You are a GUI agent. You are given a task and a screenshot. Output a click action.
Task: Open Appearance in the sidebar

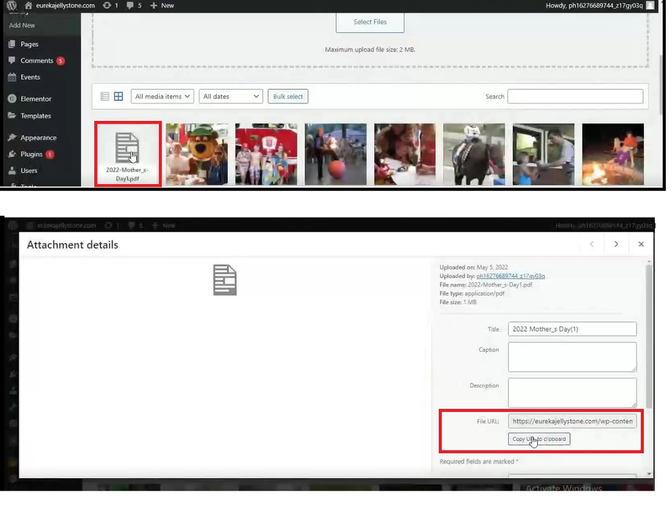(38, 138)
